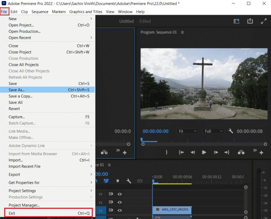Viewport: 271px width, 219px height.
Task: Step back one frame in Program monitor
Action: 193,152
